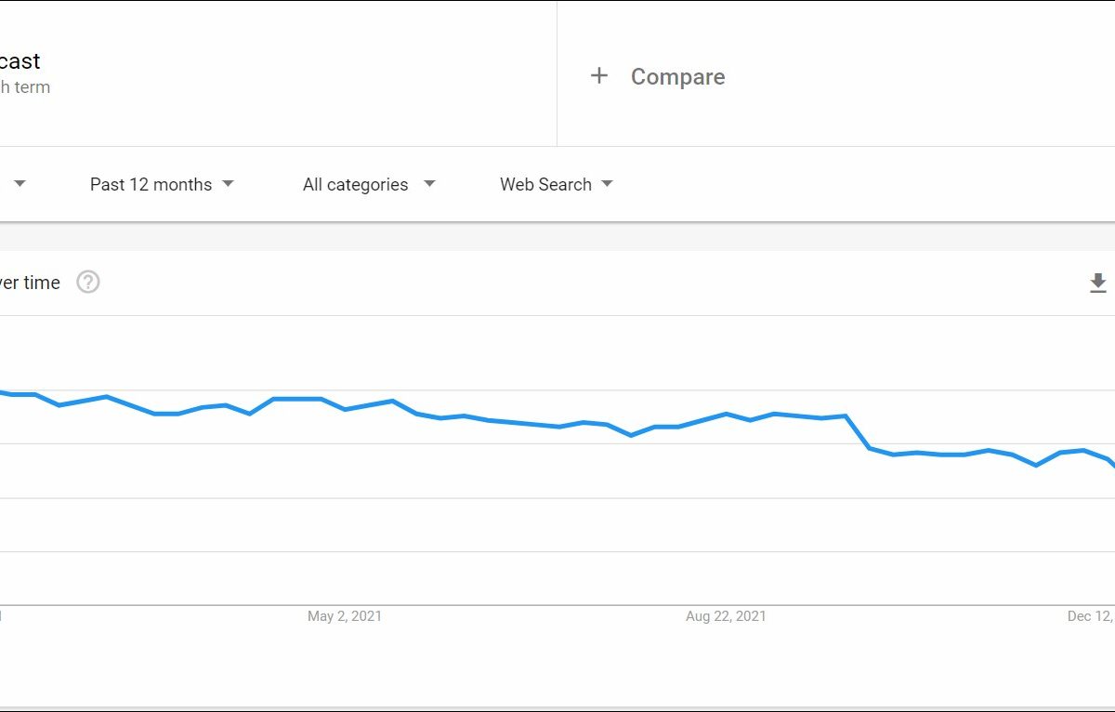Edit the search term ending in "cast"

click(20, 61)
